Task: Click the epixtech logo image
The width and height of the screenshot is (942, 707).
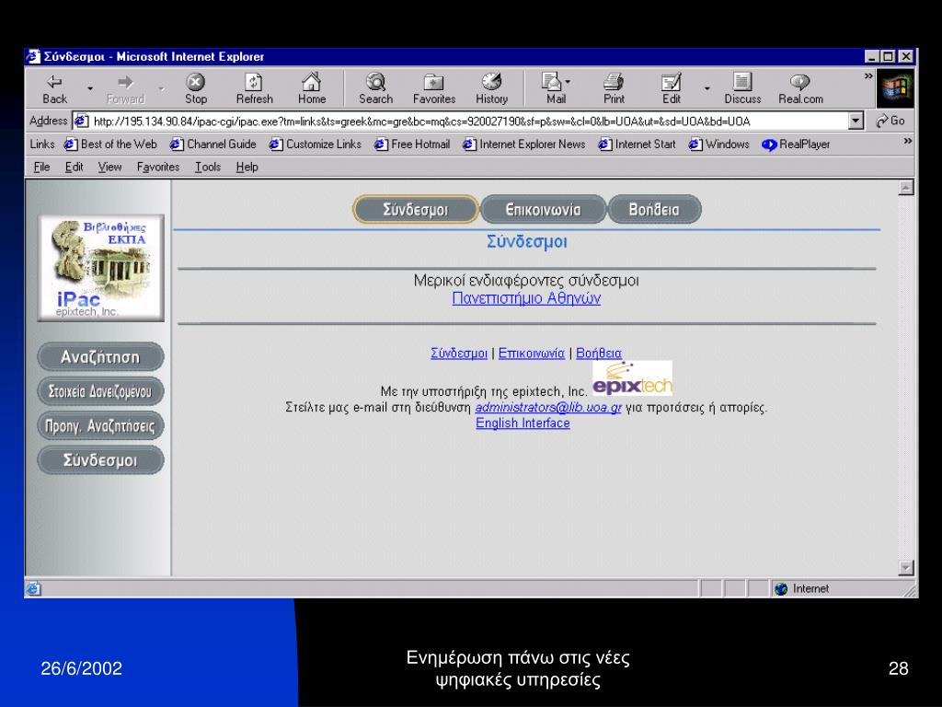Action: 632,378
